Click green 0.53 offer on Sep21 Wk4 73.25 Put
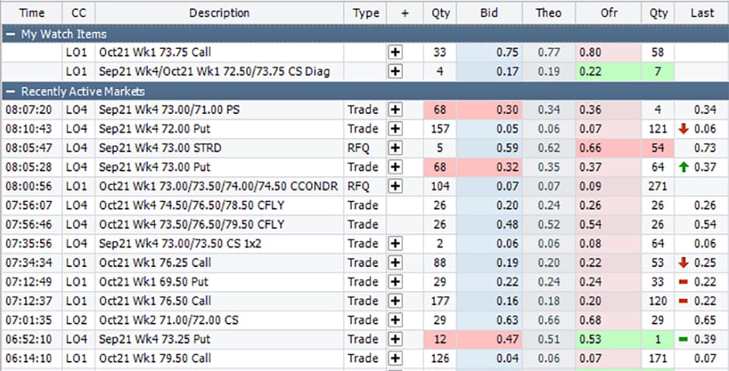This screenshot has height=371, width=729. (608, 340)
